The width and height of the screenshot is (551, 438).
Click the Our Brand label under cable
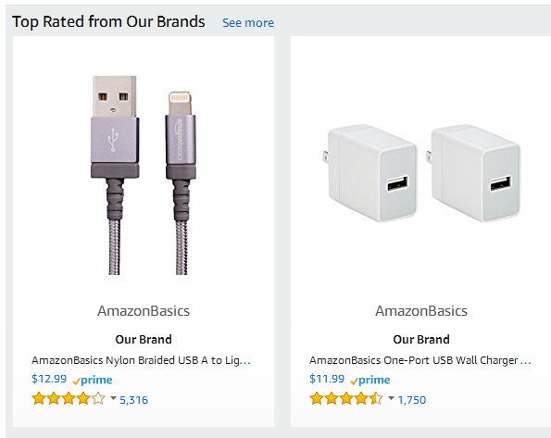pos(144,339)
